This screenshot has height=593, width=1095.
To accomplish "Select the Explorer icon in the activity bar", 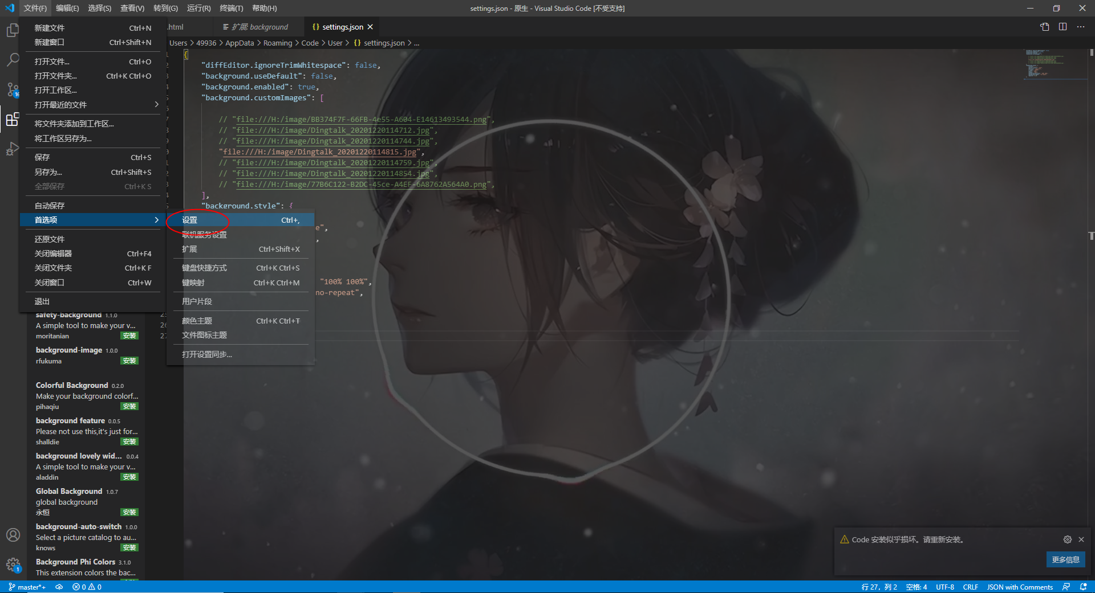I will [13, 30].
